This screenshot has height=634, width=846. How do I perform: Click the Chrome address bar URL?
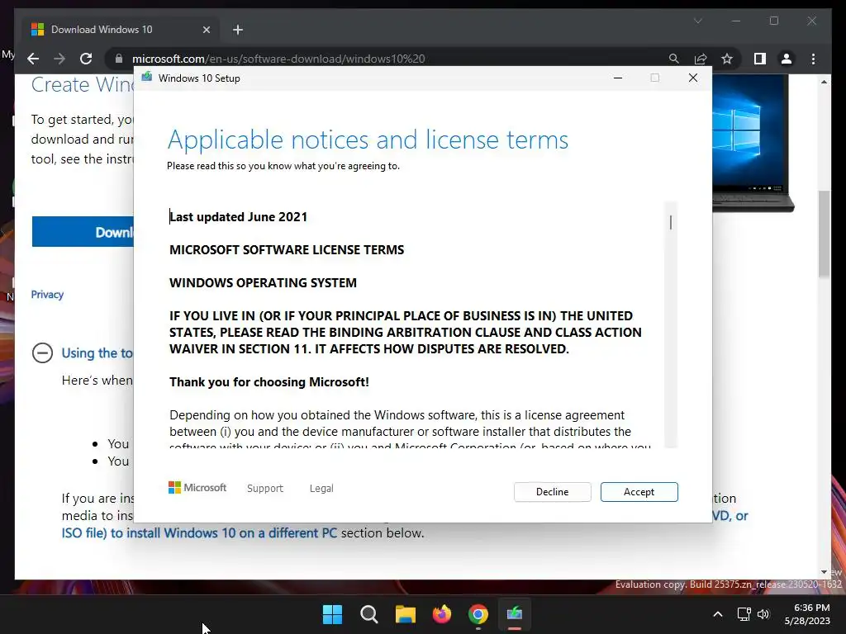tap(278, 59)
